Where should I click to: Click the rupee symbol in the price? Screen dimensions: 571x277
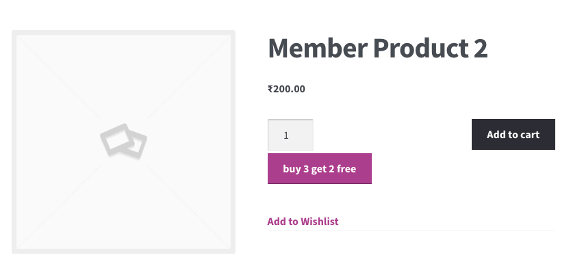click(x=270, y=89)
